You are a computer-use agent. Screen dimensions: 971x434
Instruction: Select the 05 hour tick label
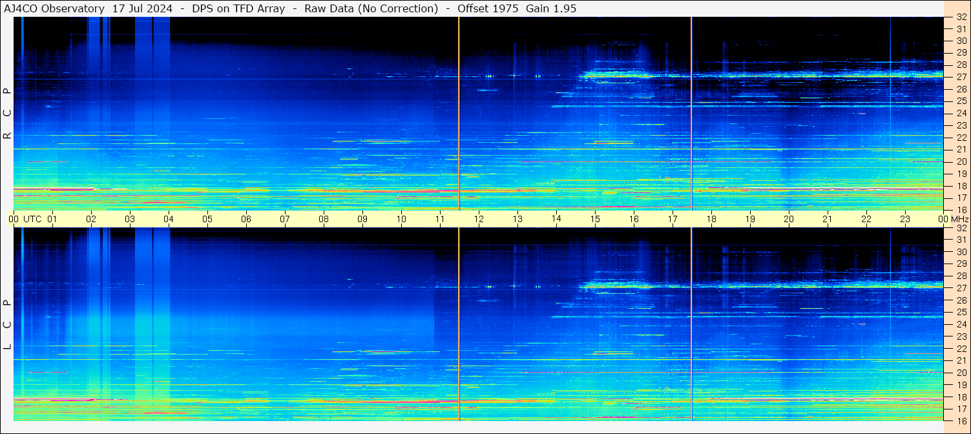click(x=207, y=219)
